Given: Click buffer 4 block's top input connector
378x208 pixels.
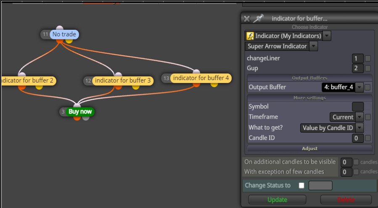Looking at the screenshot, I should point(196,72).
